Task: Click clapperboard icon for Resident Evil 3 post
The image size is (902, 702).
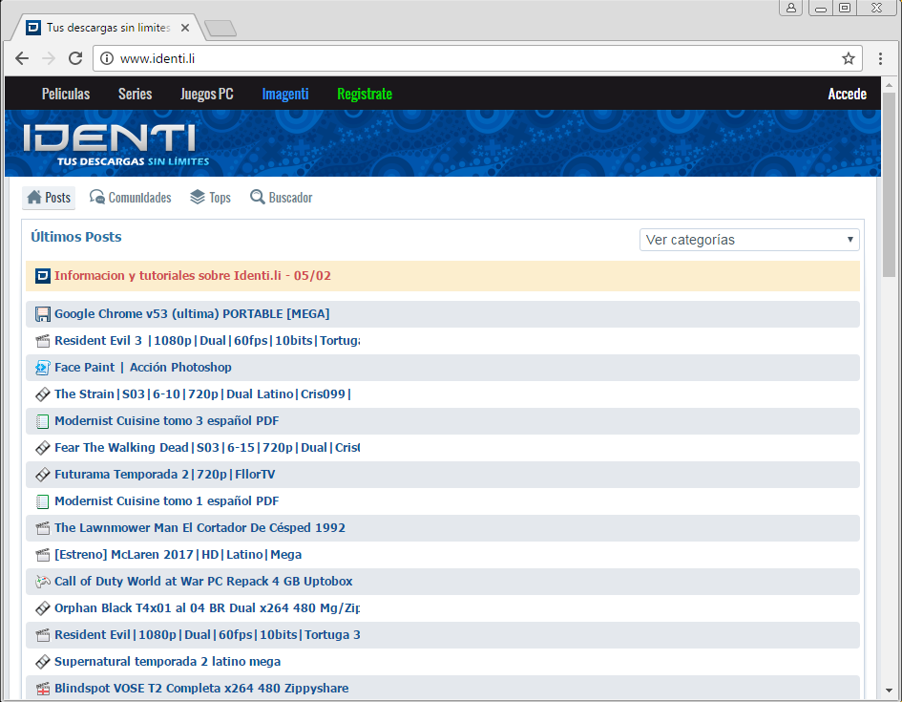Action: pos(43,341)
